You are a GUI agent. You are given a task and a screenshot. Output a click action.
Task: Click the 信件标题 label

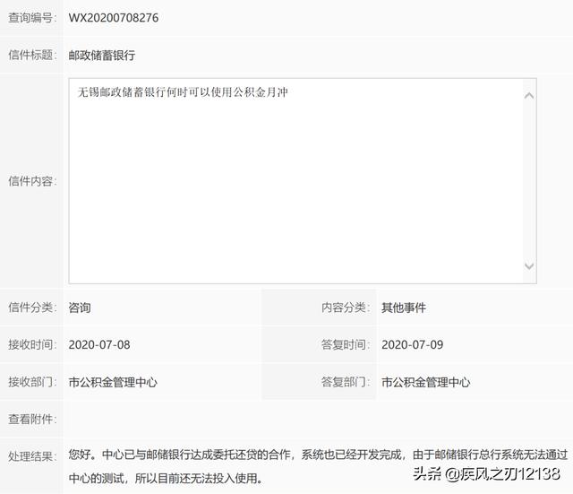tap(32, 56)
